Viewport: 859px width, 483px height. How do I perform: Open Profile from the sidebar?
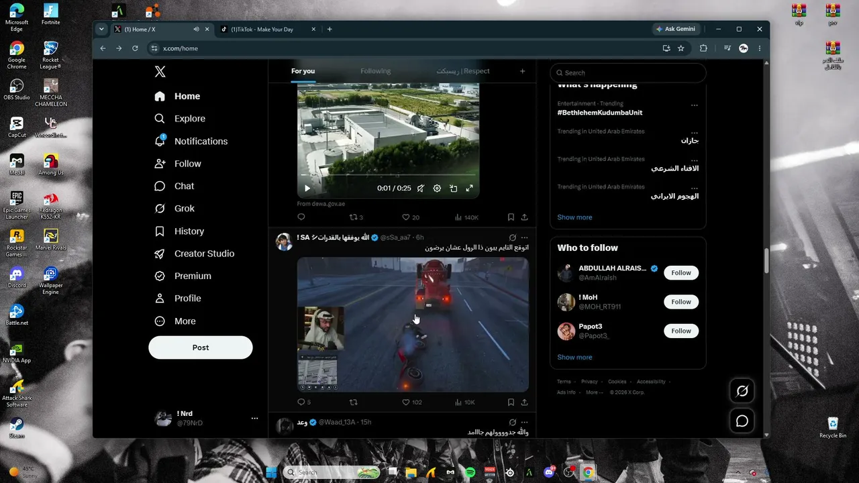178,299
